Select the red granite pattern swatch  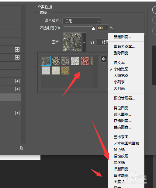[85, 61]
